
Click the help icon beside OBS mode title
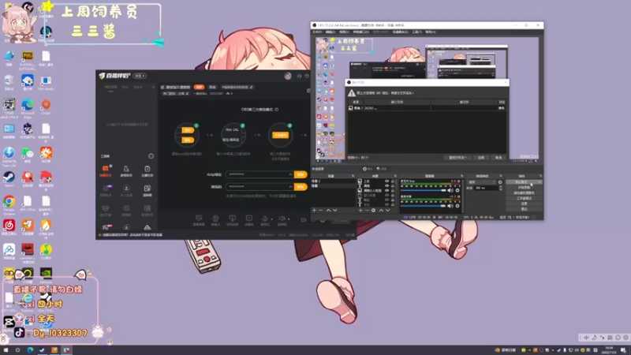tap(277, 110)
